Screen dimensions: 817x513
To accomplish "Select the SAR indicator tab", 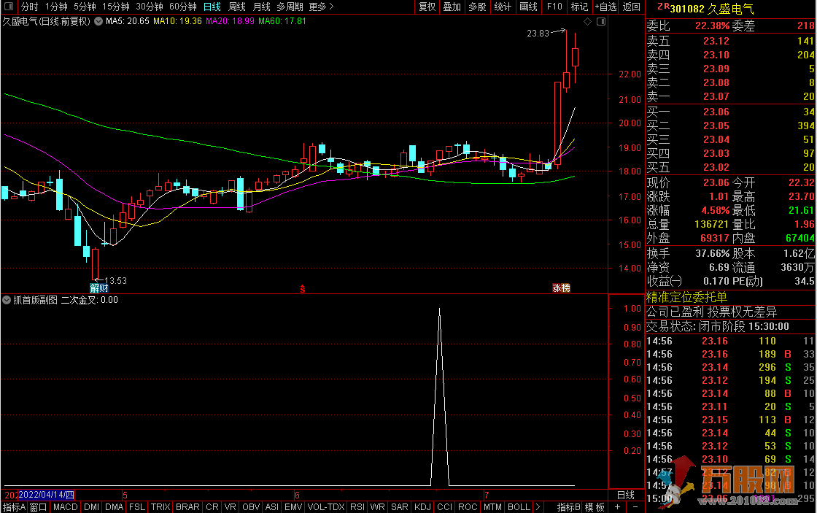I will (x=400, y=507).
